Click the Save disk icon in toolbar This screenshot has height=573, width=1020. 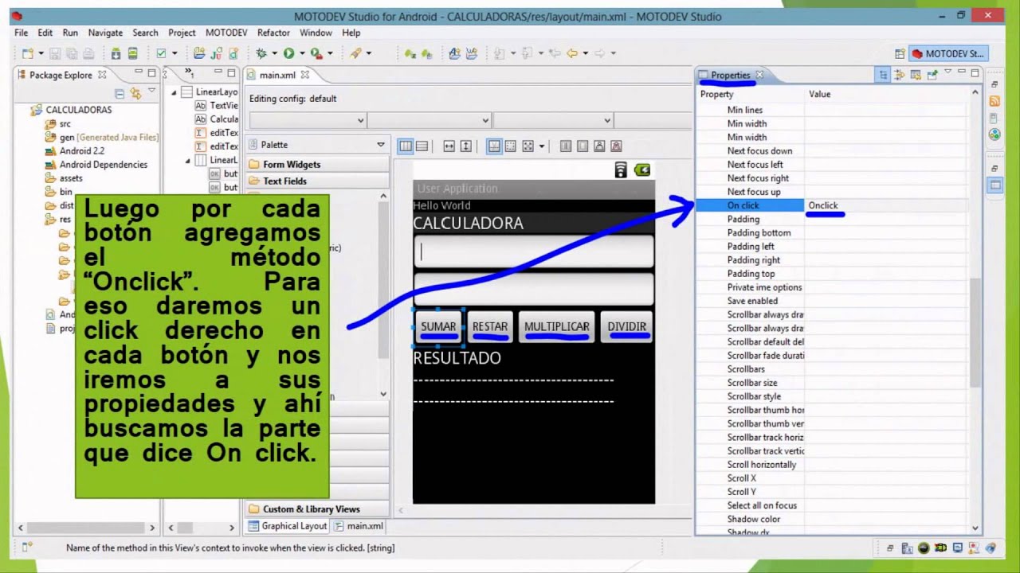pos(55,53)
